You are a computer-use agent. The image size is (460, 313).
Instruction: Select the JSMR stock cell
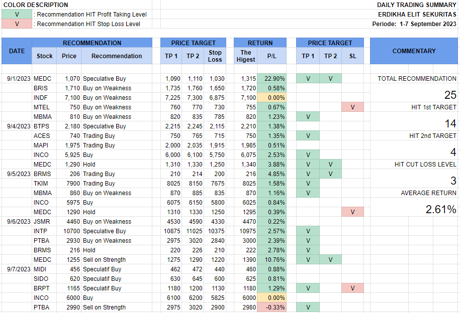pos(42,222)
